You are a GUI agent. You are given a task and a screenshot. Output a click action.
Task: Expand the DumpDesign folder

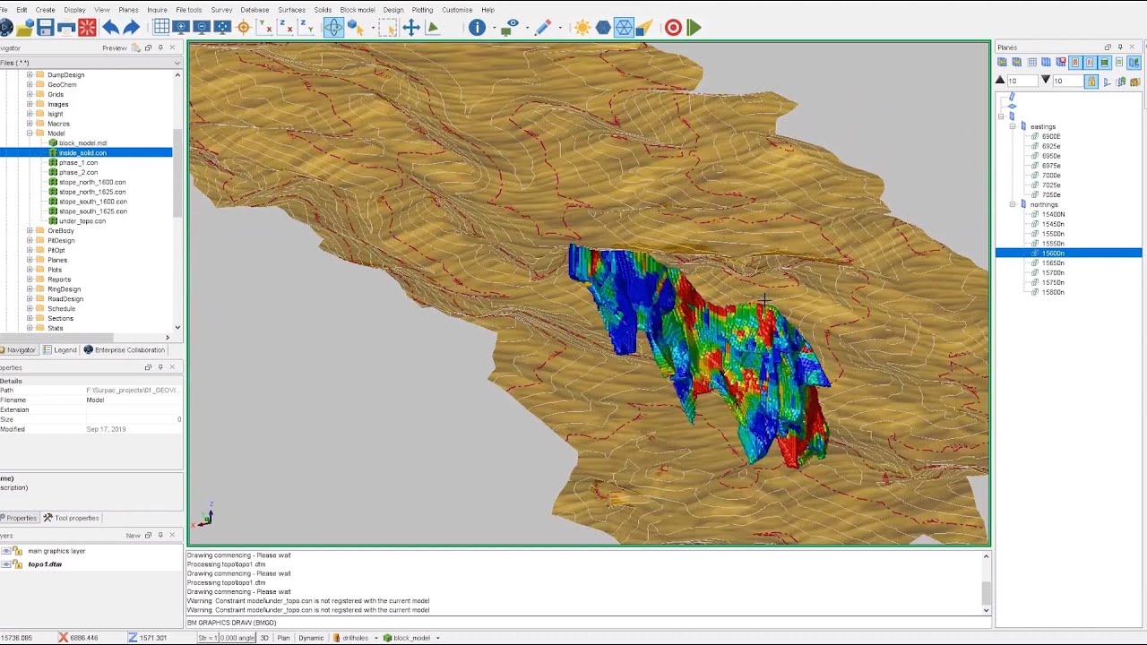pyautogui.click(x=30, y=75)
